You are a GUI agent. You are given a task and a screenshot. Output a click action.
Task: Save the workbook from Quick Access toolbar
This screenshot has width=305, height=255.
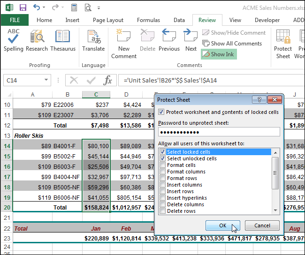23,7
